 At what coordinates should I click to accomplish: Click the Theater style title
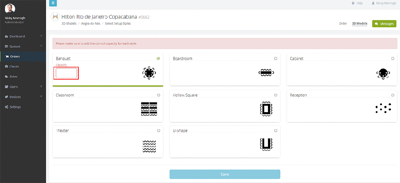click(62, 131)
